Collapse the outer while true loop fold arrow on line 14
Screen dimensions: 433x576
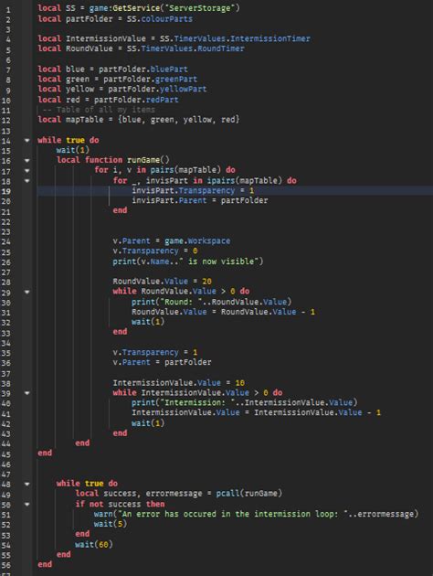[x=26, y=140]
